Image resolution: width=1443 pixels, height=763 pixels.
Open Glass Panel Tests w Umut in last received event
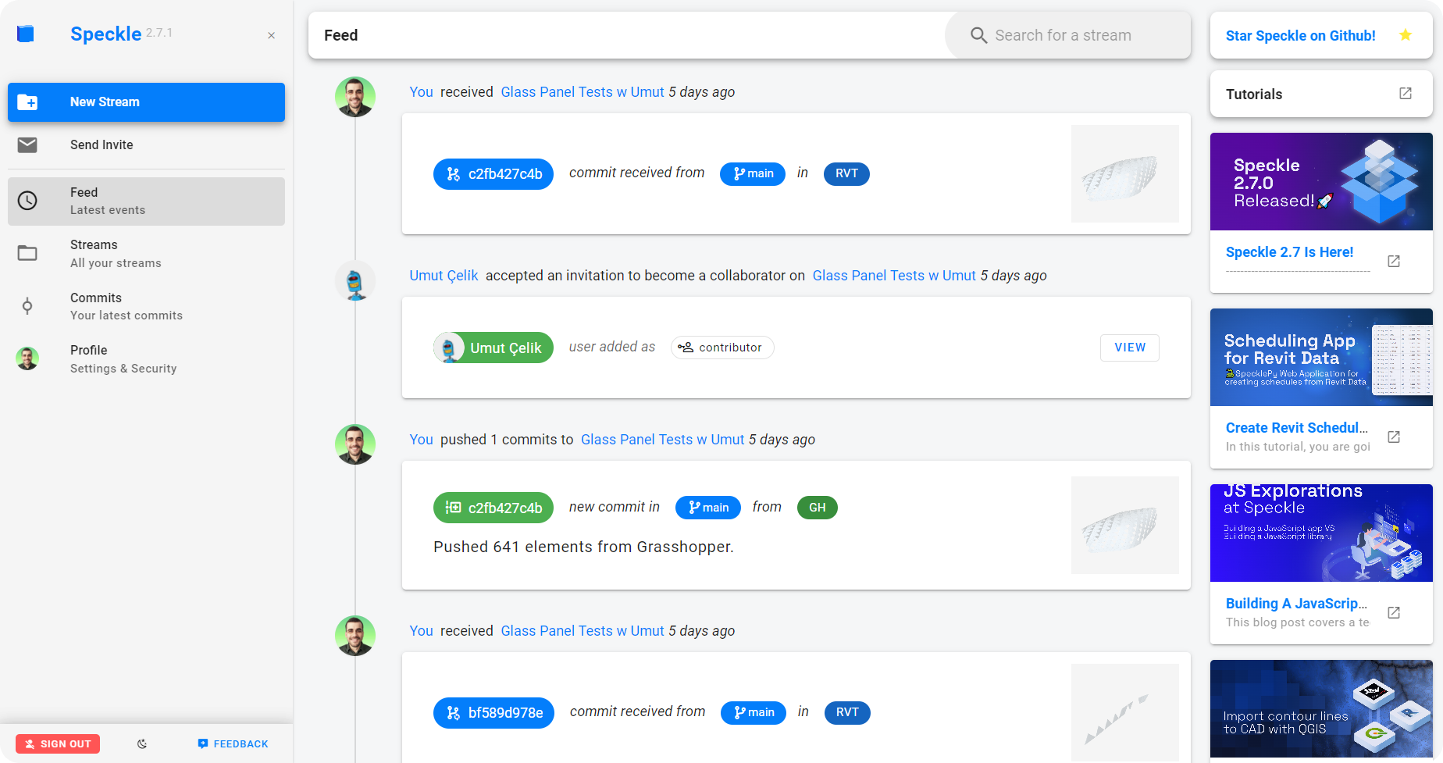pyautogui.click(x=583, y=631)
